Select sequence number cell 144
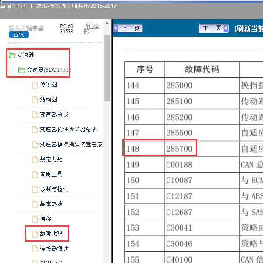The width and height of the screenshot is (263, 263). (145, 85)
